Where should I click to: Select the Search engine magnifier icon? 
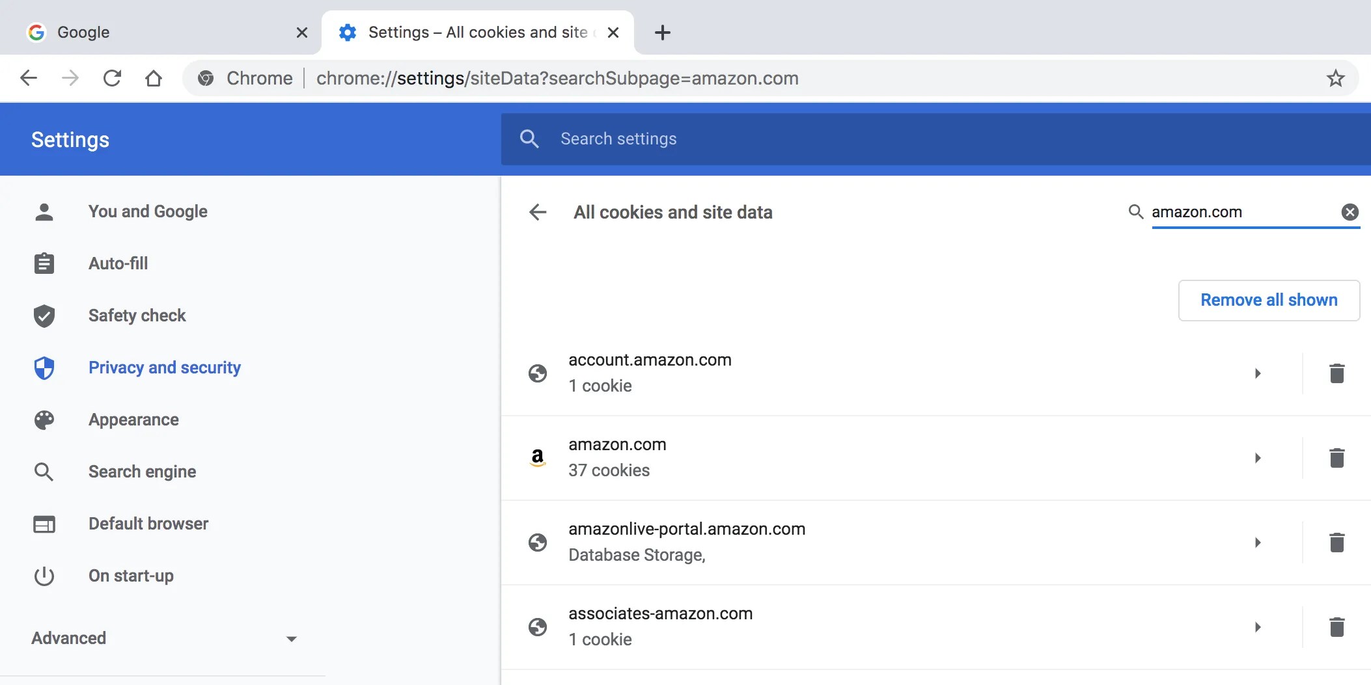pyautogui.click(x=44, y=472)
